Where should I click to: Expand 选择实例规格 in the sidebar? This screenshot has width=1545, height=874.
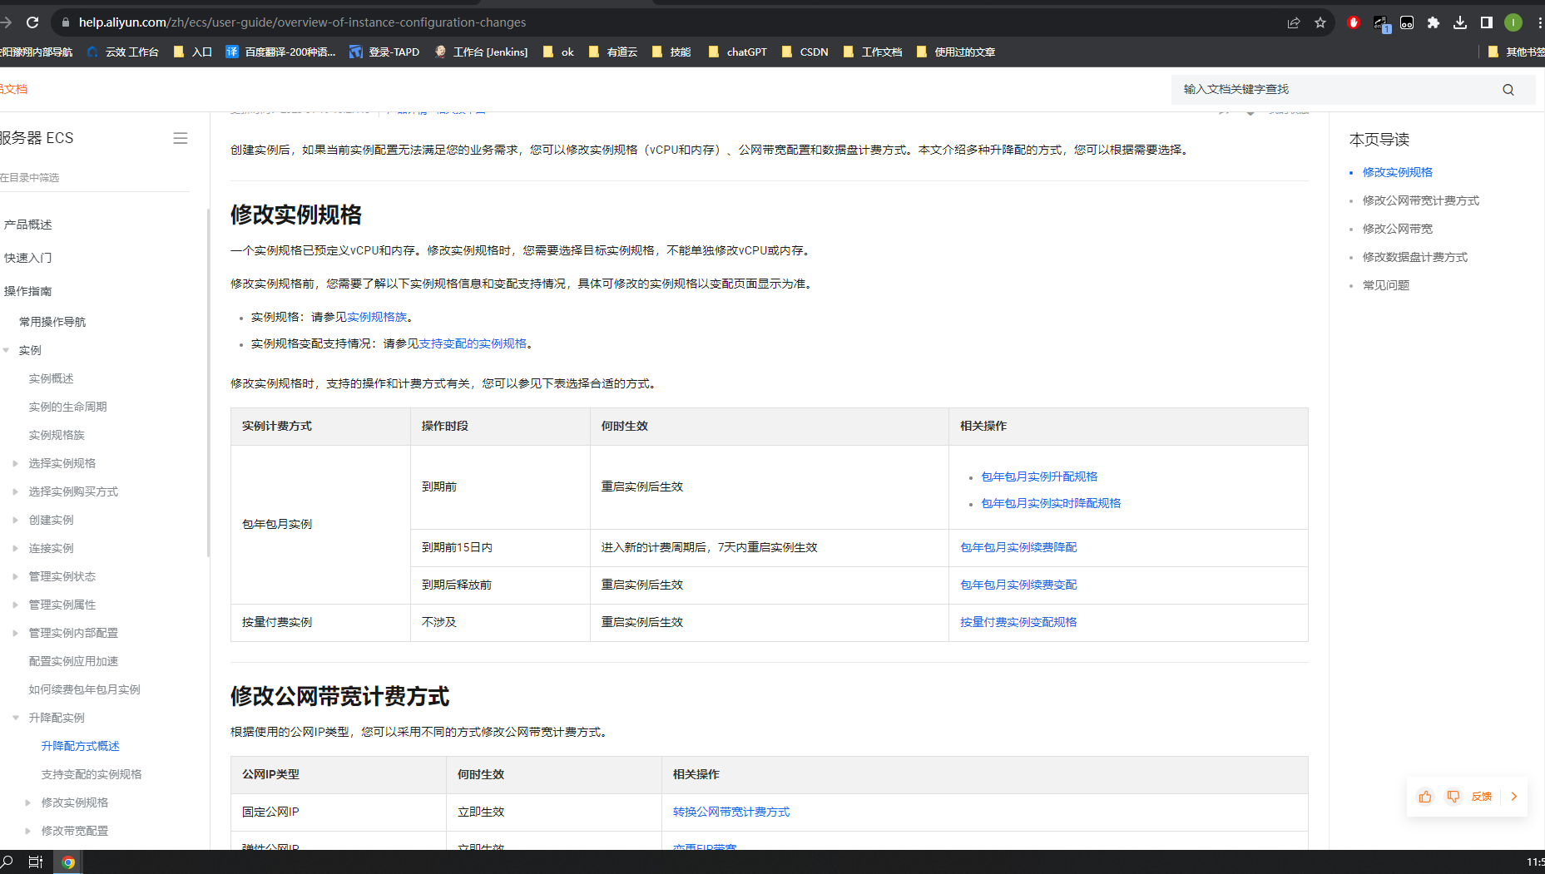[15, 463]
